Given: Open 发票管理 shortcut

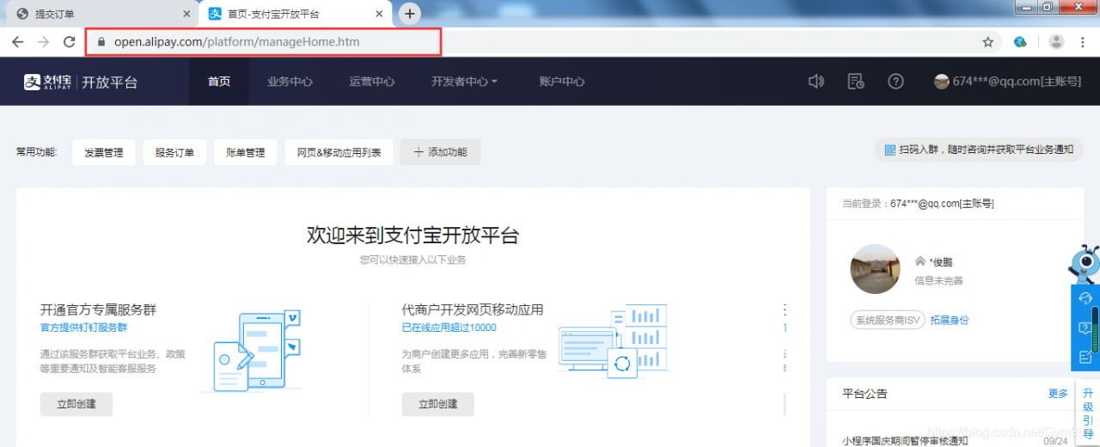Looking at the screenshot, I should pos(104,152).
